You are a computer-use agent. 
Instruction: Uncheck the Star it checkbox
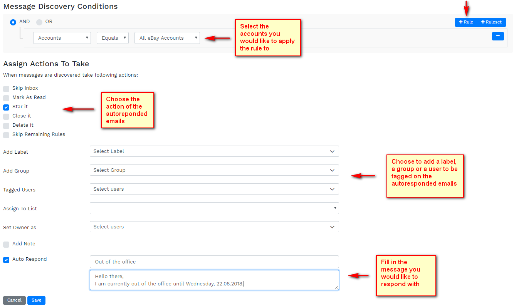pos(6,107)
